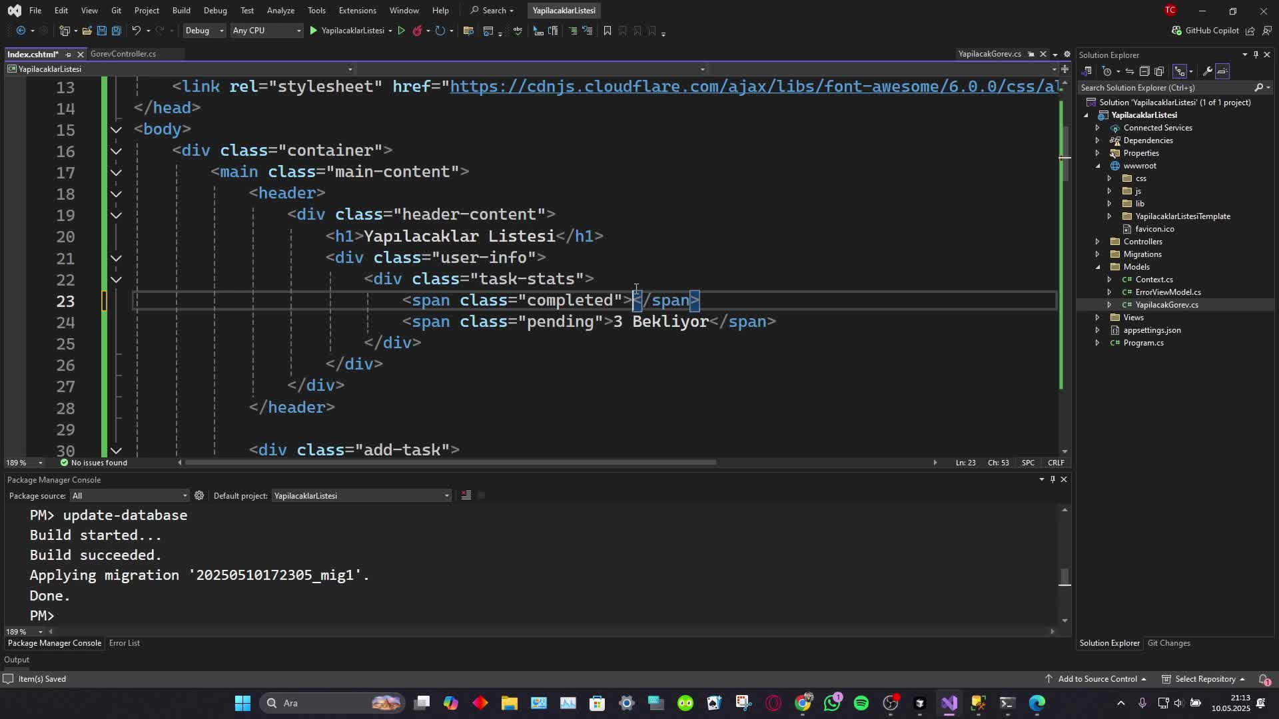Viewport: 1279px width, 719px height.
Task: Click Clear Console icon in Package Manager
Action: [466, 495]
